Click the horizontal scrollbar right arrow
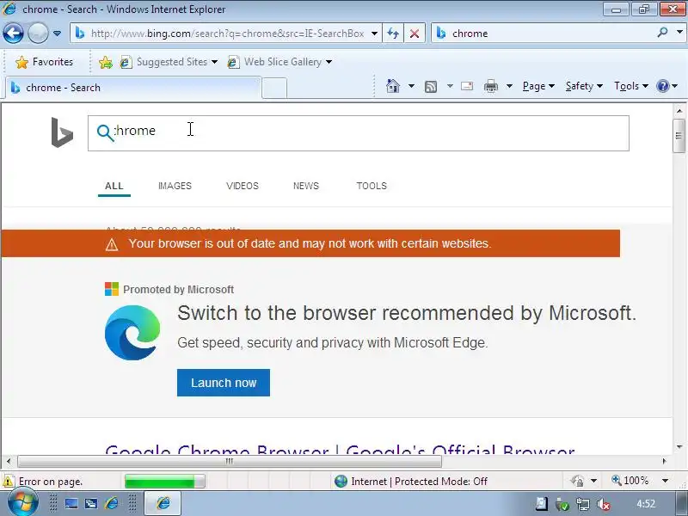Image resolution: width=688 pixels, height=516 pixels. 664,461
